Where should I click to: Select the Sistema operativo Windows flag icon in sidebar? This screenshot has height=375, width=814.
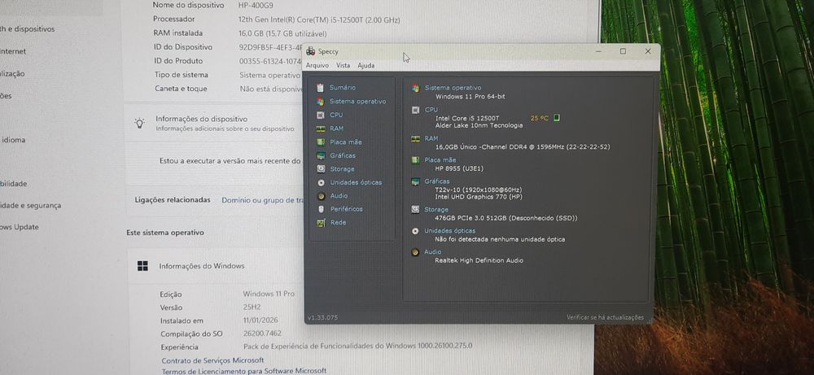pos(320,102)
